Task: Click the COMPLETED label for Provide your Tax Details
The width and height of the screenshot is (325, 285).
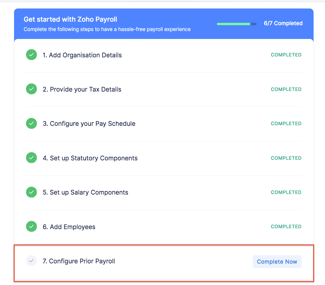Action: [x=286, y=89]
